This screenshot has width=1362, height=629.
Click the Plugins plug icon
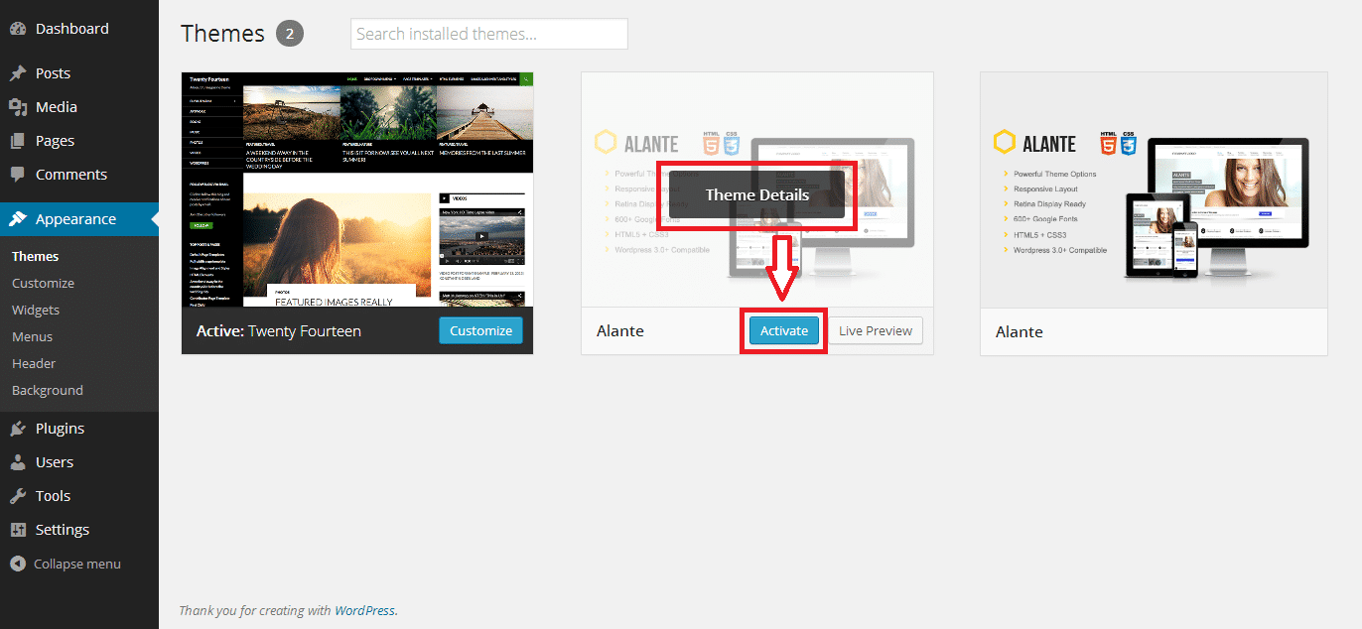coord(18,429)
